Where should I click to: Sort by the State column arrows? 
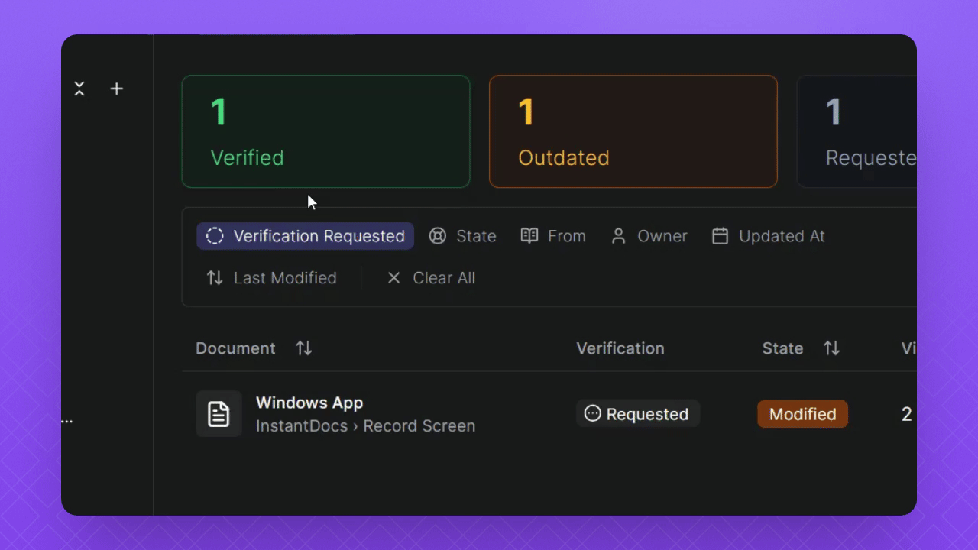(831, 348)
